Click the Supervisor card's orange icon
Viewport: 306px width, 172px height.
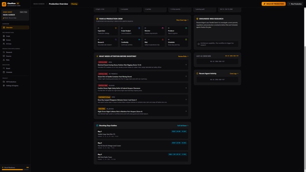click(116, 28)
